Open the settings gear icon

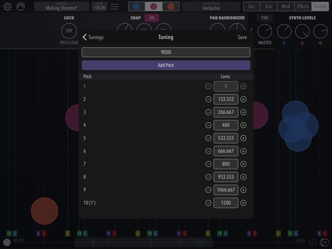[8, 7]
